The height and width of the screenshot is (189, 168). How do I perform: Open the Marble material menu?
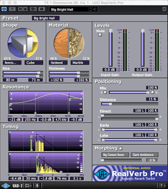80,63
